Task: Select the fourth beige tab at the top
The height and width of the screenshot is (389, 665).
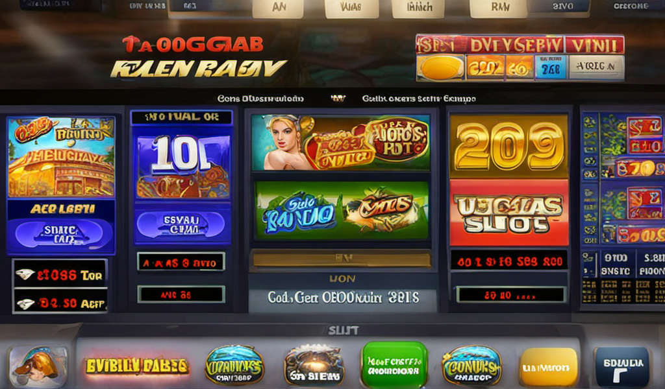Action: 499,8
